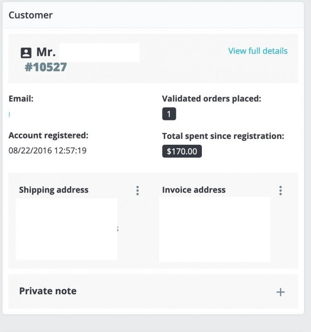This screenshot has width=311, height=332.
Task: Click customer ID #10527
Action: (x=46, y=67)
